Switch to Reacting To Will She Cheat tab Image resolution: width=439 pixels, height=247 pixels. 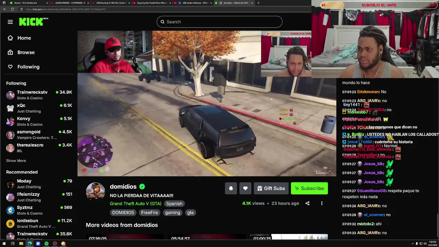111,3
